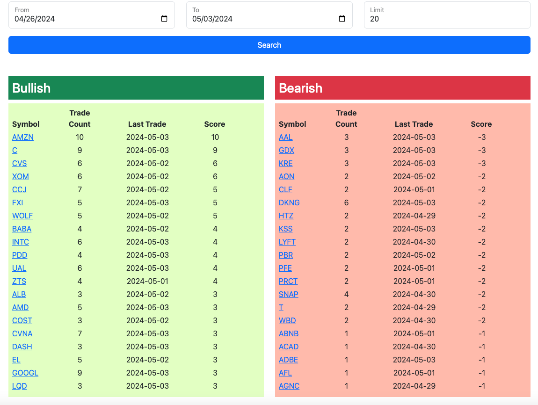Viewport: 538px width, 405px height.
Task: Focus the Limit input field
Action: coord(447,15)
